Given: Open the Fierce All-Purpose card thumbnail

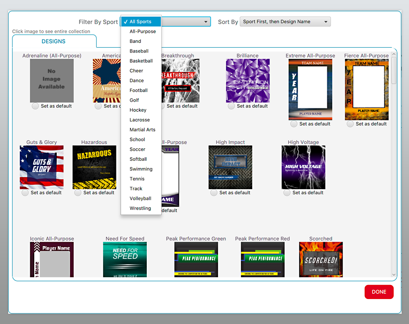Looking at the screenshot, I should coord(367,90).
